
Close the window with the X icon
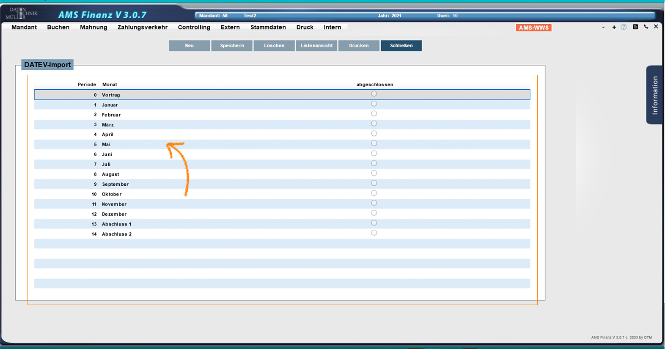pos(656,27)
